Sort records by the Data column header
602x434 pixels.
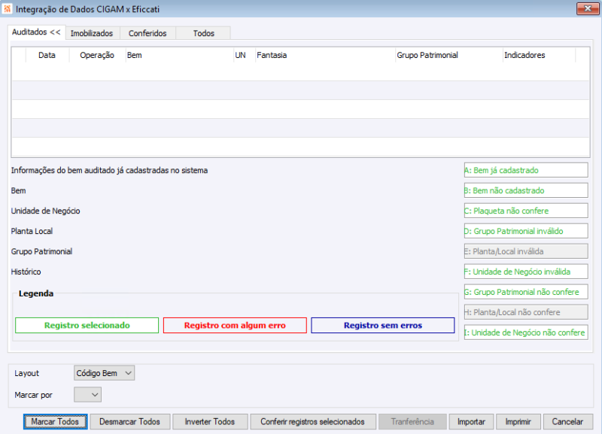(x=47, y=55)
